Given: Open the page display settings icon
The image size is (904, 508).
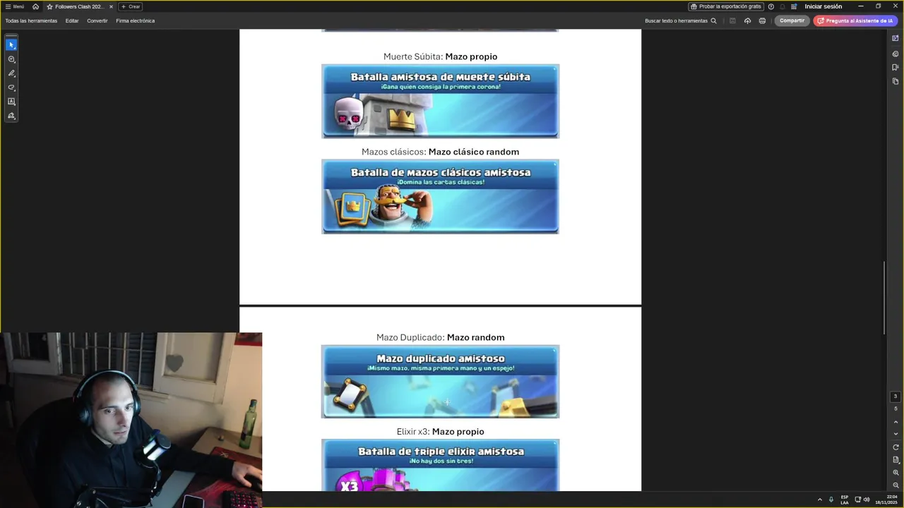Looking at the screenshot, I should click(x=896, y=460).
